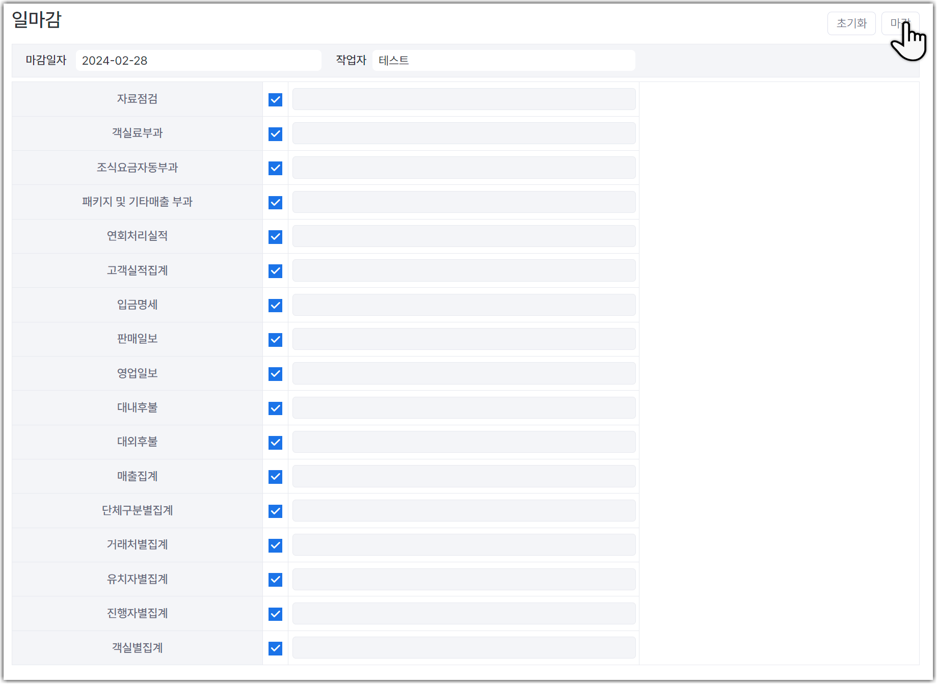This screenshot has width=937, height=684.
Task: Uncheck the 대외후불 checkbox
Action: pyautogui.click(x=276, y=443)
